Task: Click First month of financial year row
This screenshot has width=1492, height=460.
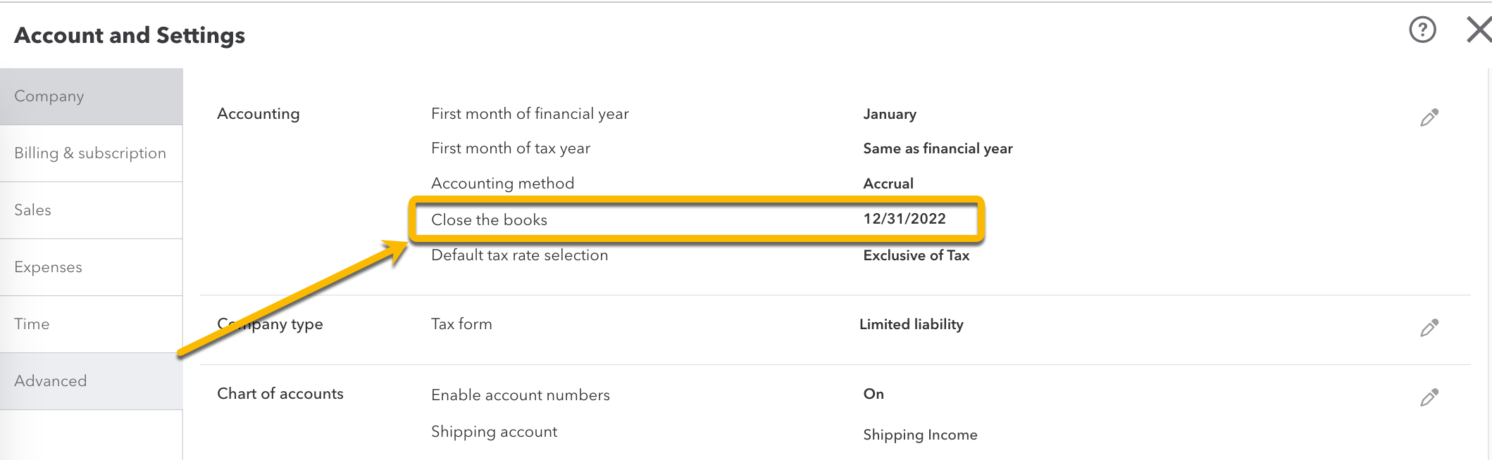Action: pos(530,114)
